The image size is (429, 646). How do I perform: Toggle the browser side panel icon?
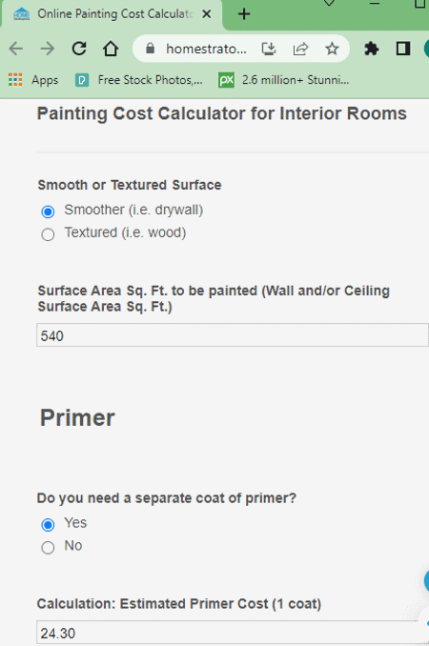[402, 49]
